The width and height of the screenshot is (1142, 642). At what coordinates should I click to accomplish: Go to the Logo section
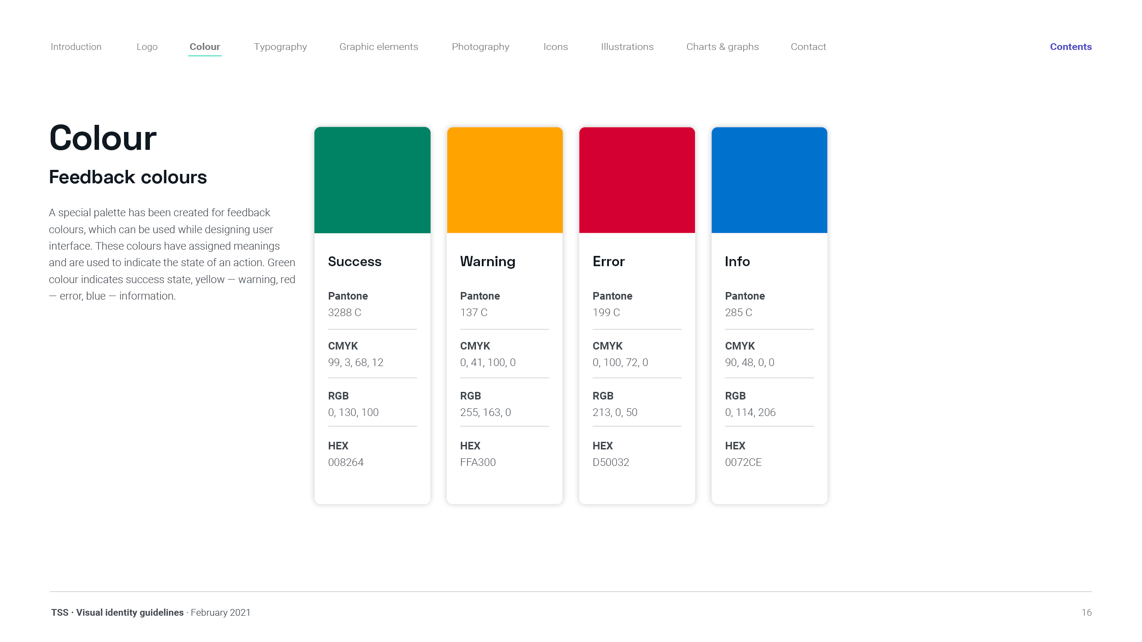point(147,47)
